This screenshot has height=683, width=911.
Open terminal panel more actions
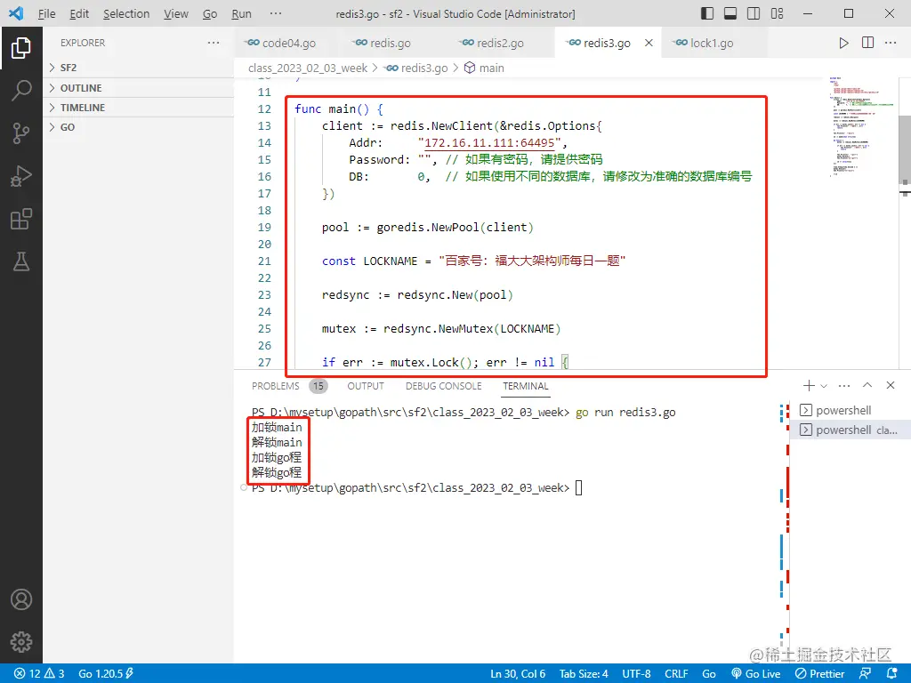click(844, 386)
